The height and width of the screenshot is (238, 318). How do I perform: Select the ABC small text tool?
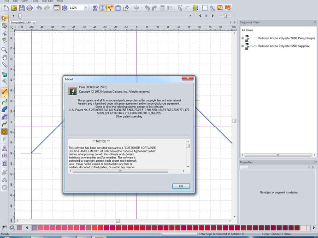pos(4,156)
